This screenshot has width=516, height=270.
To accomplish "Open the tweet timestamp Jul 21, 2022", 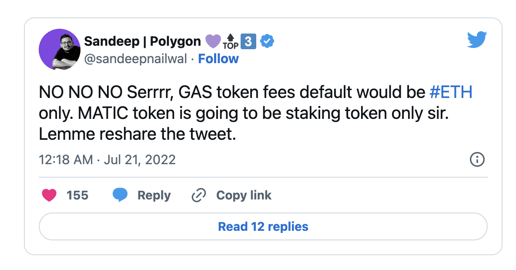I will click(107, 160).
